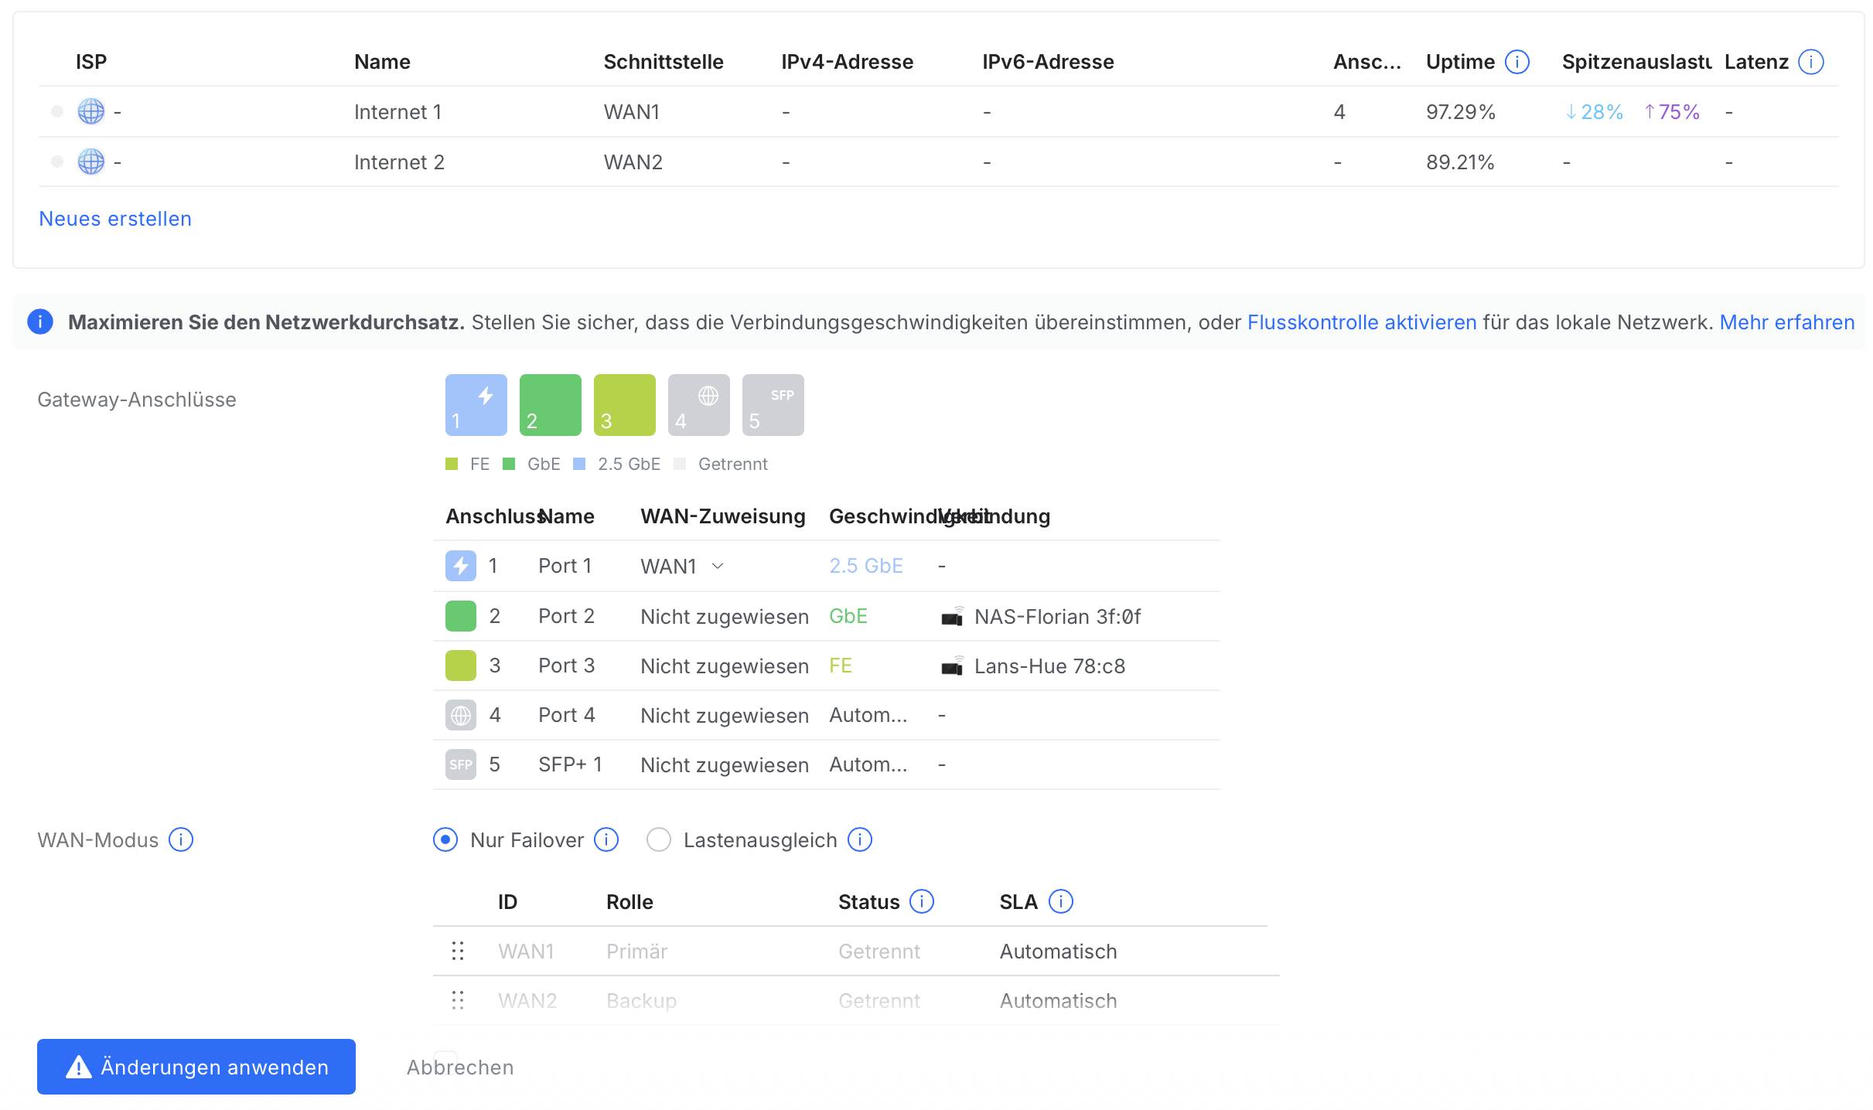Click Internet 1 row in WAN table
This screenshot has height=1110, width=1873.
397,112
